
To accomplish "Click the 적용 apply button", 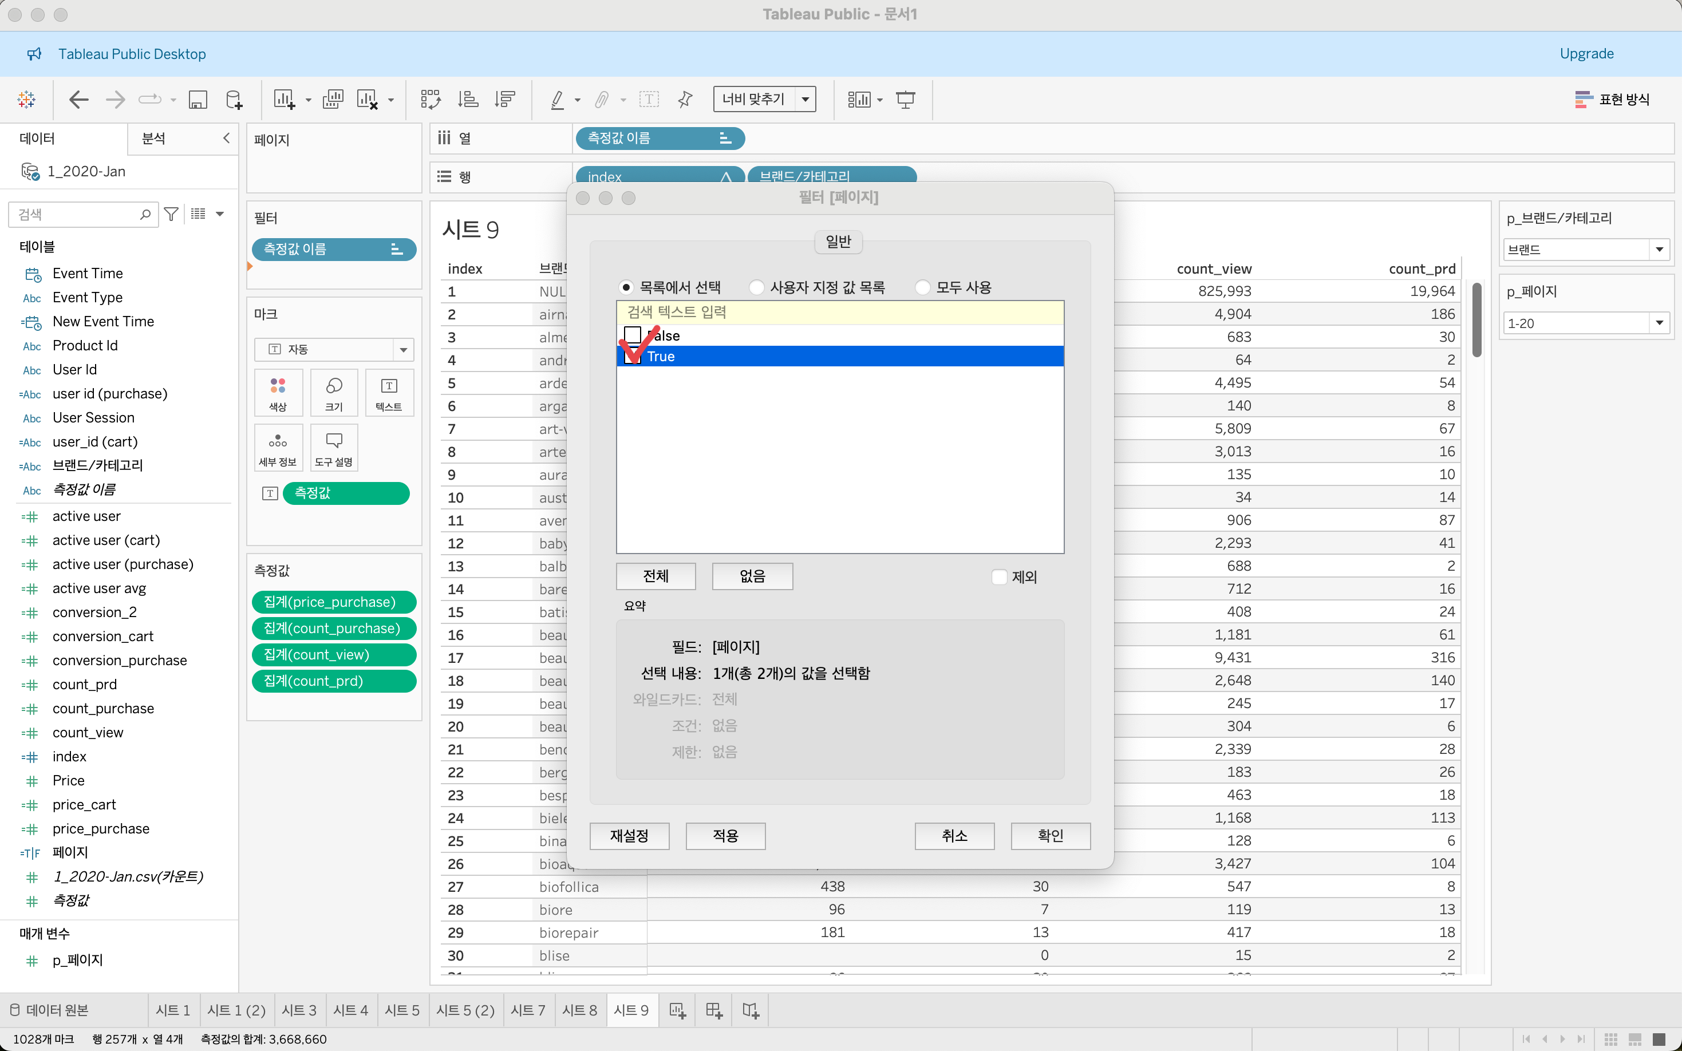I will click(725, 836).
